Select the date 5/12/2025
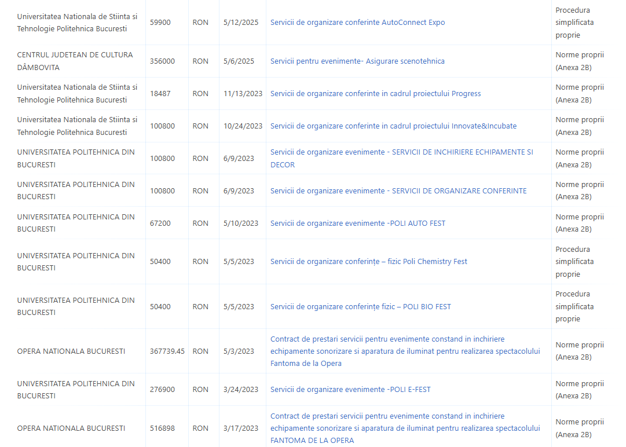Viewport: 626px width, 447px height. [x=241, y=23]
